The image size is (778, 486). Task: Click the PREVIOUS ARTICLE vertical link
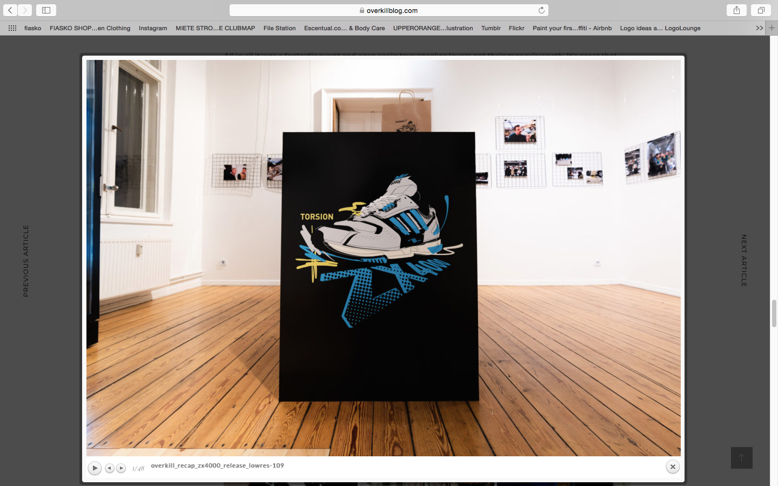25,261
